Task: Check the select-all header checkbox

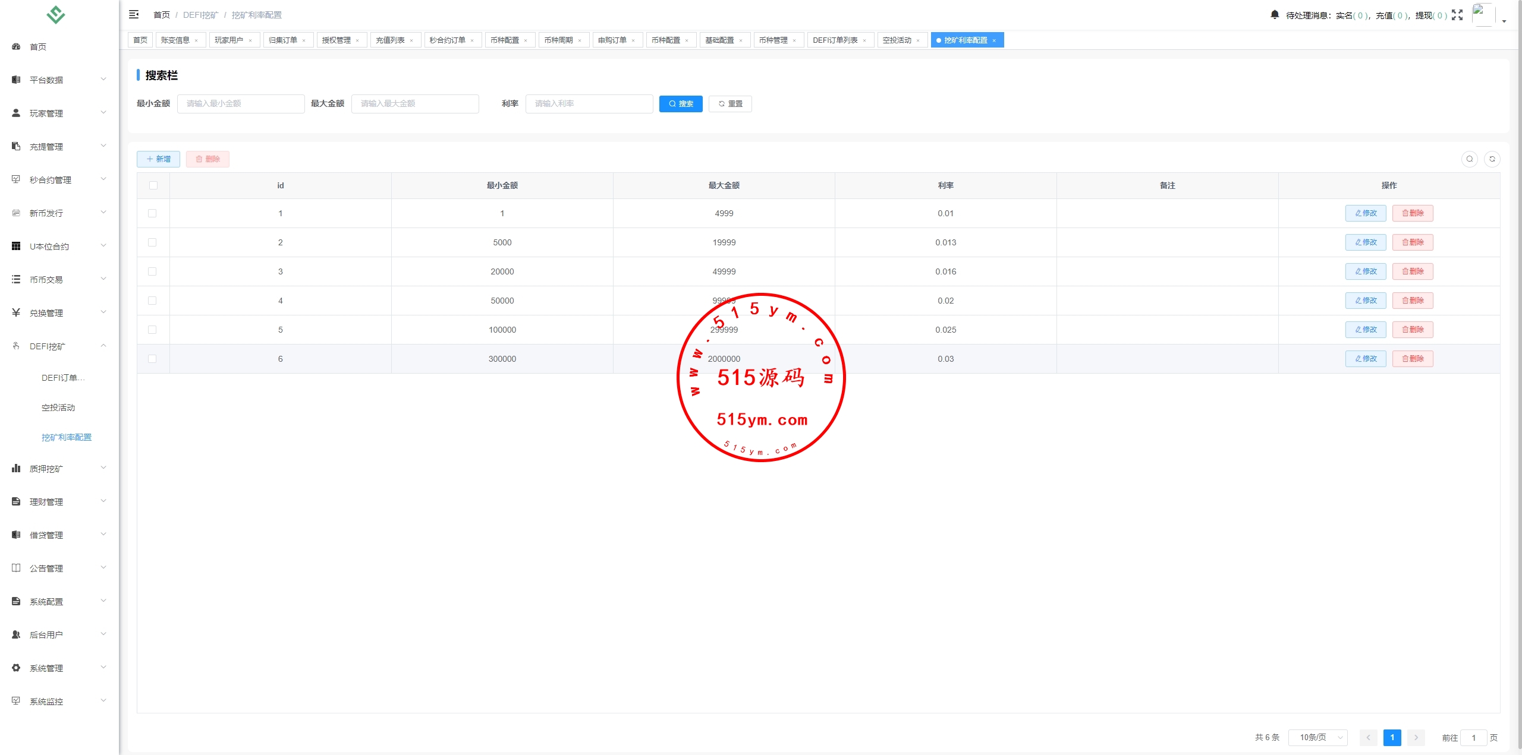Action: click(x=153, y=185)
